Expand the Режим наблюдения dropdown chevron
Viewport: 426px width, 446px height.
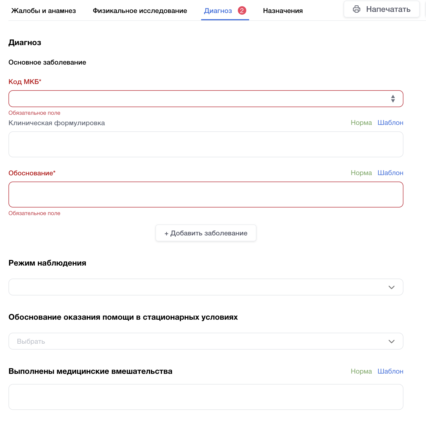pos(391,287)
